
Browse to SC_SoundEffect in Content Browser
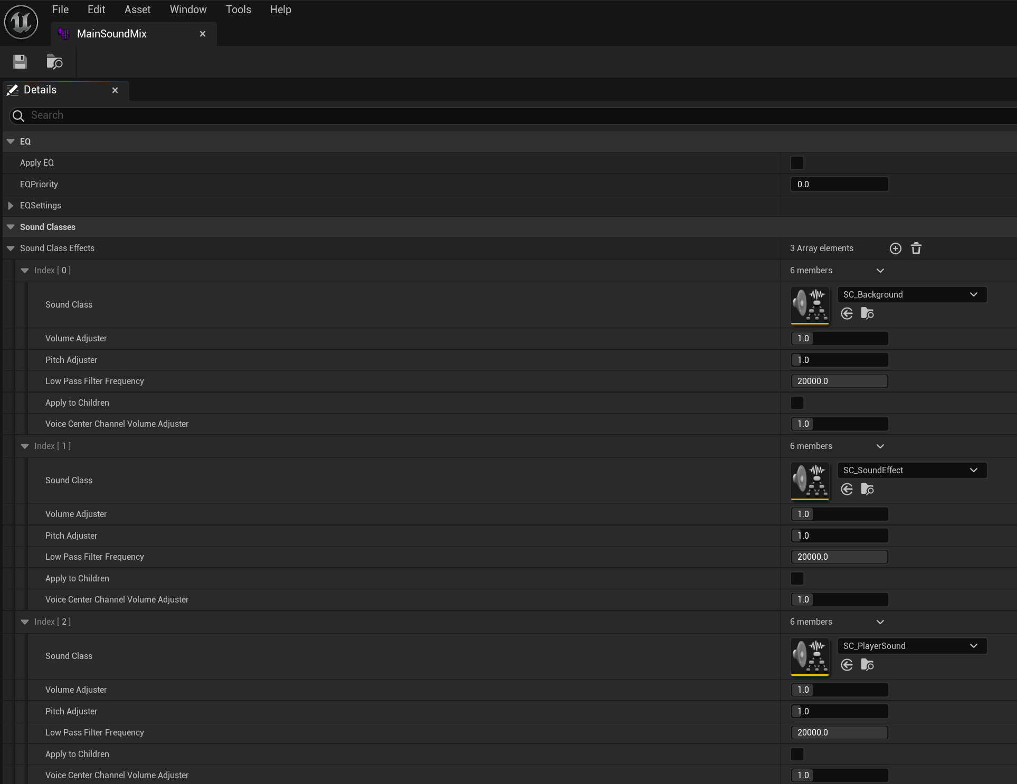[867, 490]
